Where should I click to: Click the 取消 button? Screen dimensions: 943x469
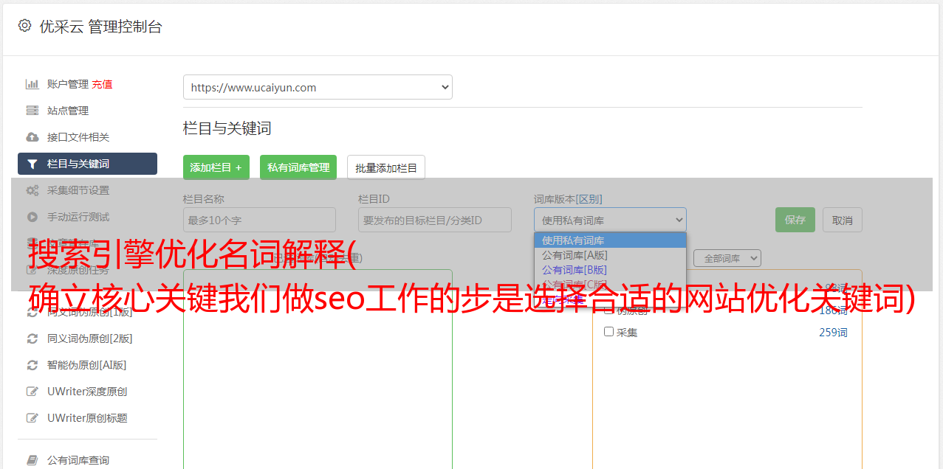[843, 220]
